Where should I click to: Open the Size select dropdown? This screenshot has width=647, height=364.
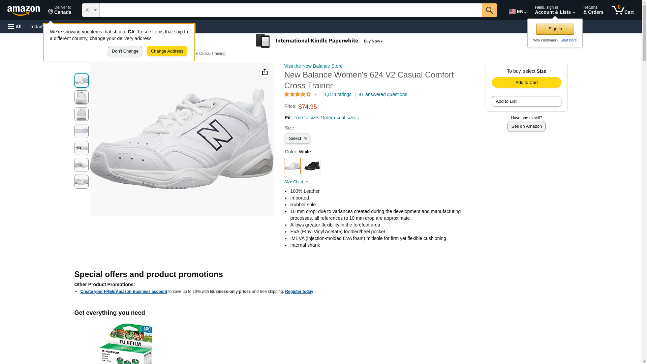(297, 139)
